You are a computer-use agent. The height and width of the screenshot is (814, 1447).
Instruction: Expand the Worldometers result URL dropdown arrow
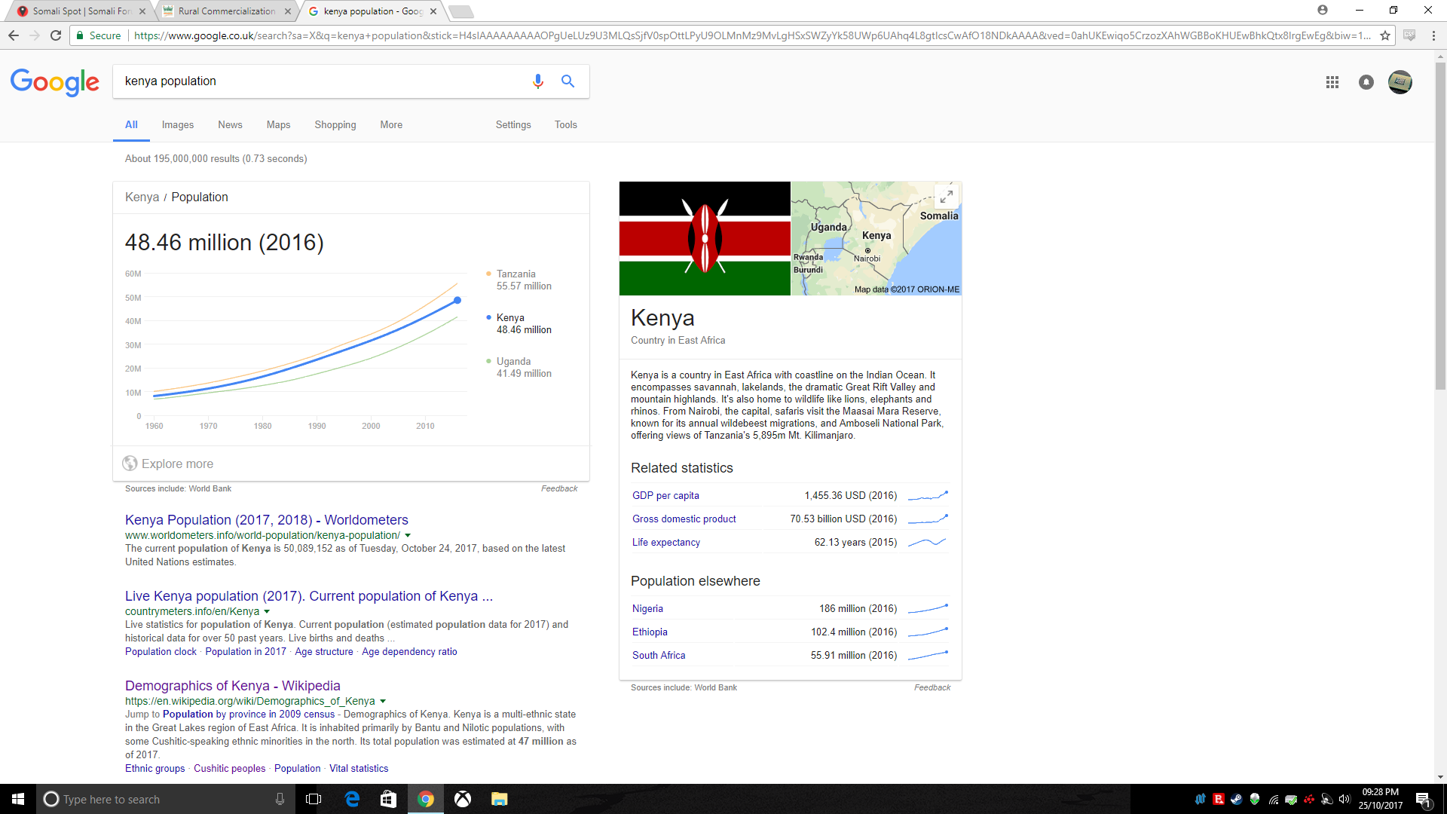point(408,536)
